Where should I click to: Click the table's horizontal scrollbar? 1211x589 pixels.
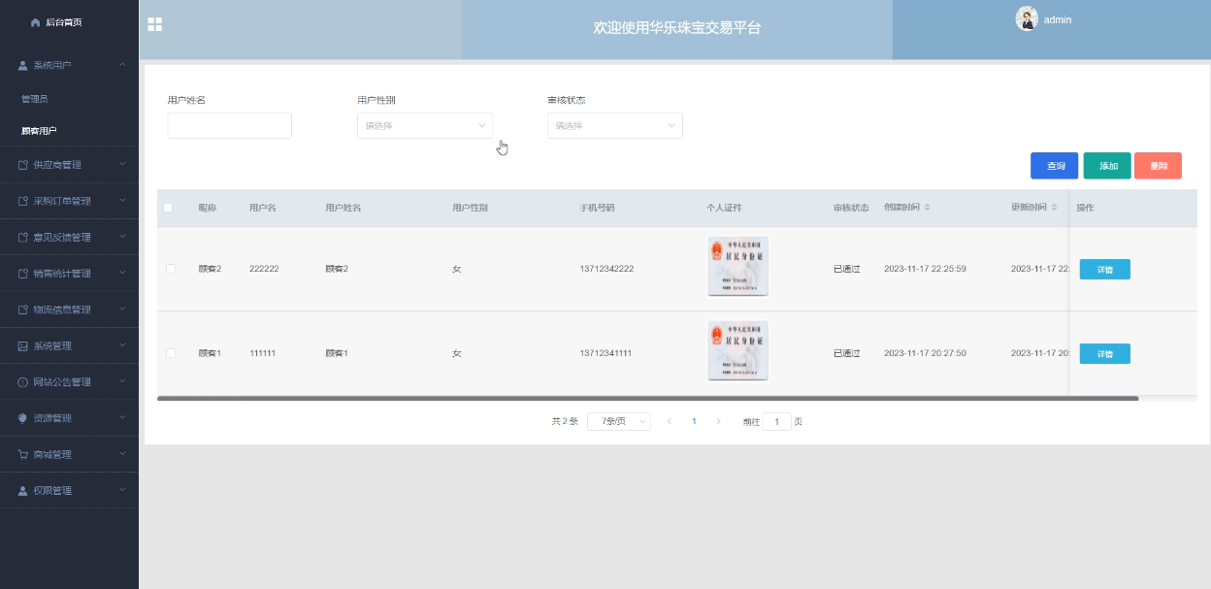[x=647, y=398]
